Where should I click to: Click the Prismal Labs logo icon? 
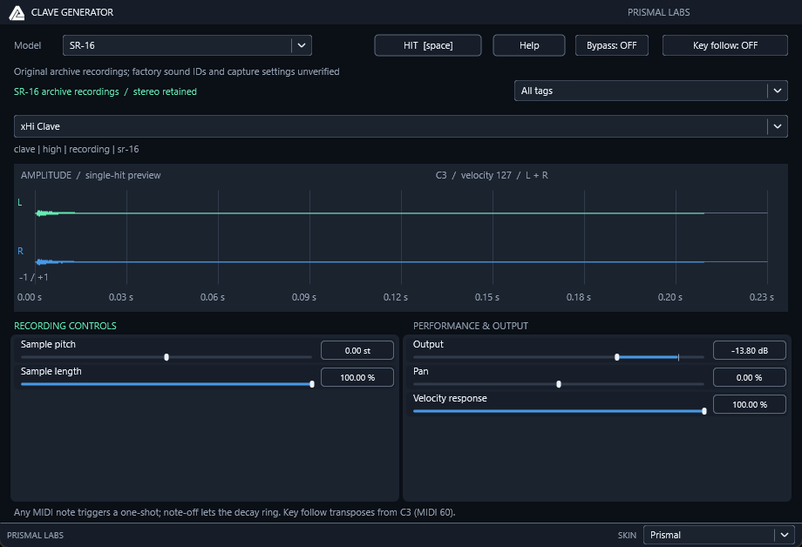click(17, 13)
